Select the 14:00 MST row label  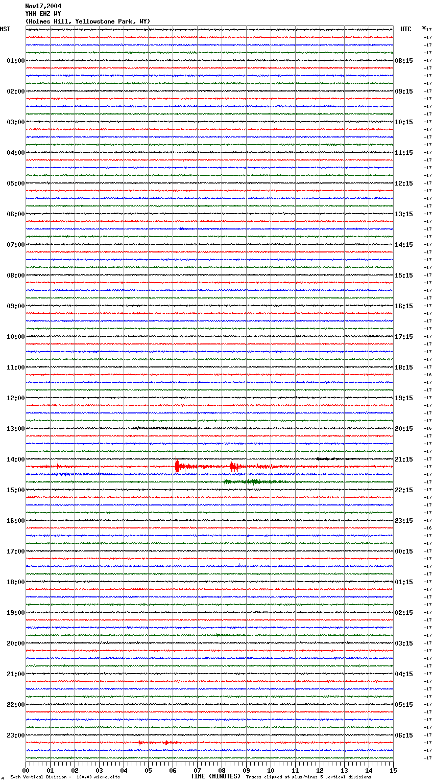pyautogui.click(x=15, y=459)
